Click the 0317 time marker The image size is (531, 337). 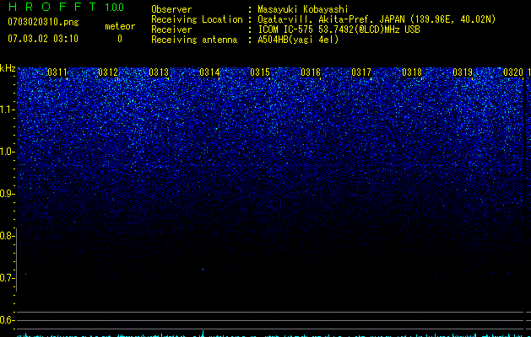tap(361, 72)
